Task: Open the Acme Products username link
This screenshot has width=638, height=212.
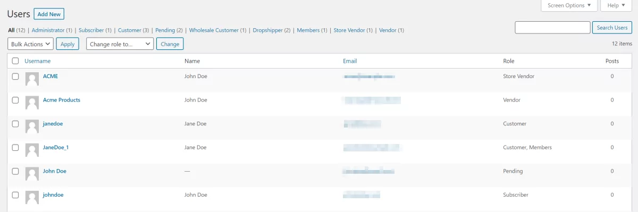Action: 62,100
